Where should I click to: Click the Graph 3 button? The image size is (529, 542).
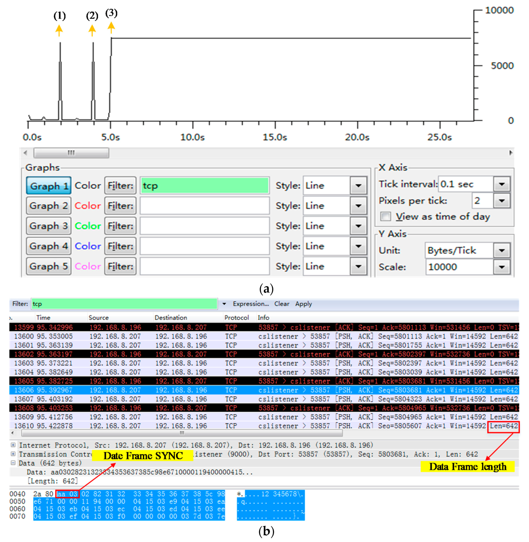click(49, 226)
